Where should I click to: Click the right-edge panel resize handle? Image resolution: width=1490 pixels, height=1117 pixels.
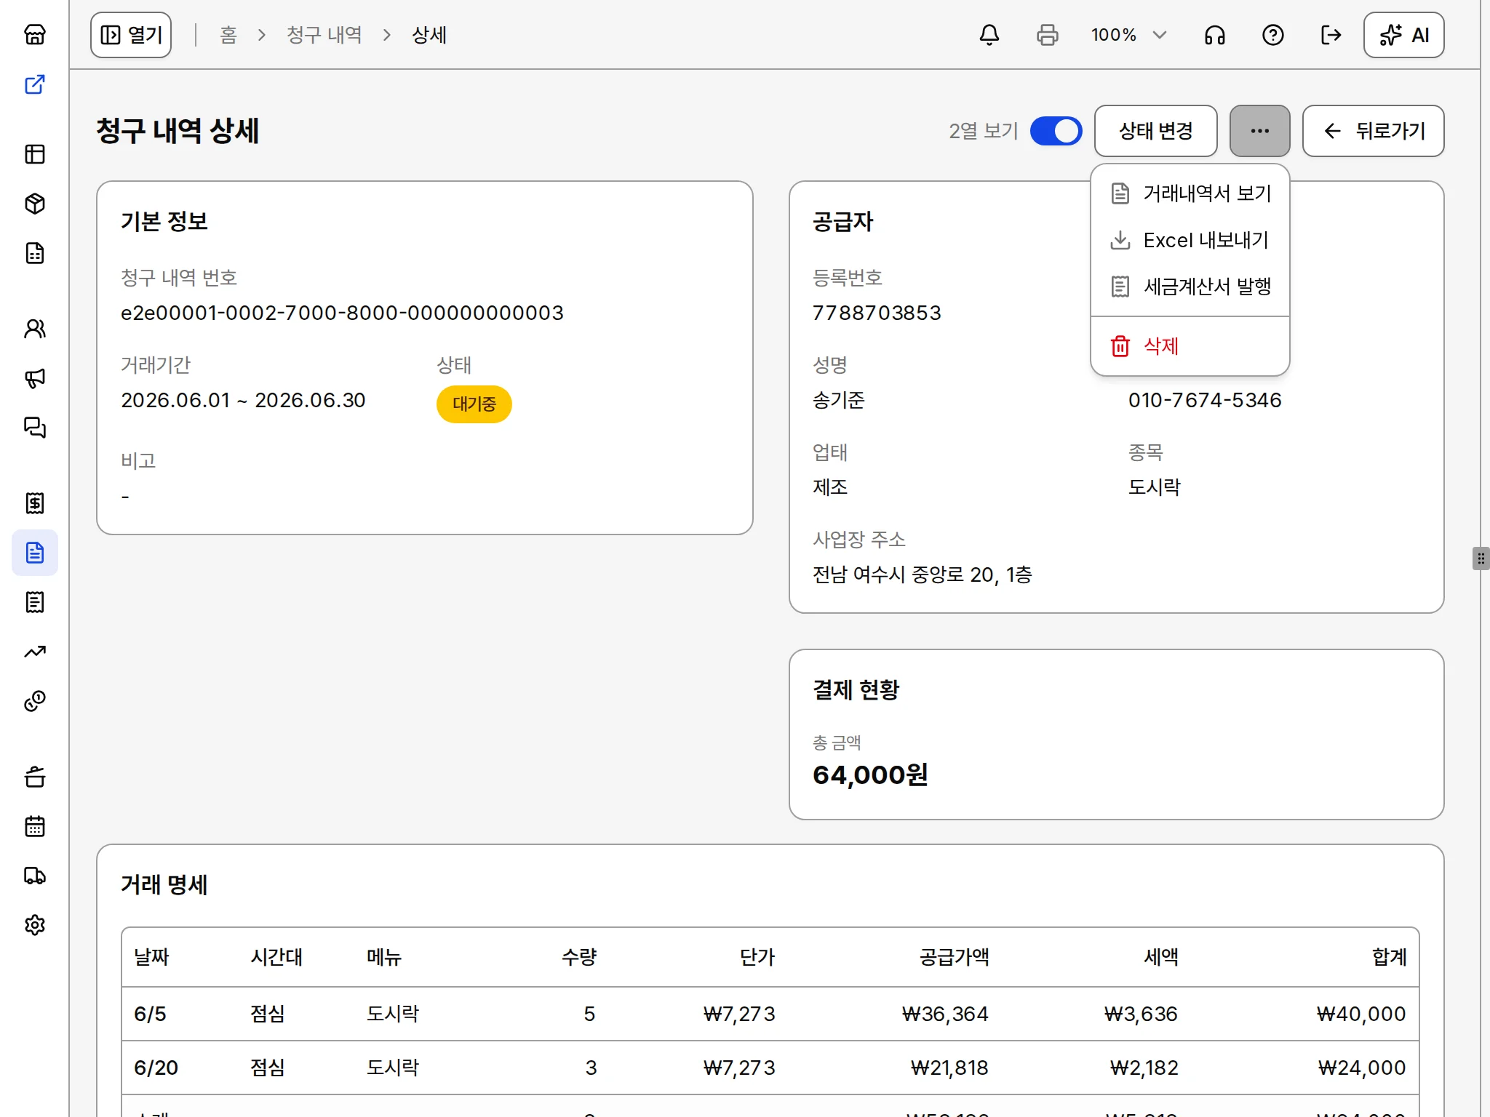[x=1481, y=558]
